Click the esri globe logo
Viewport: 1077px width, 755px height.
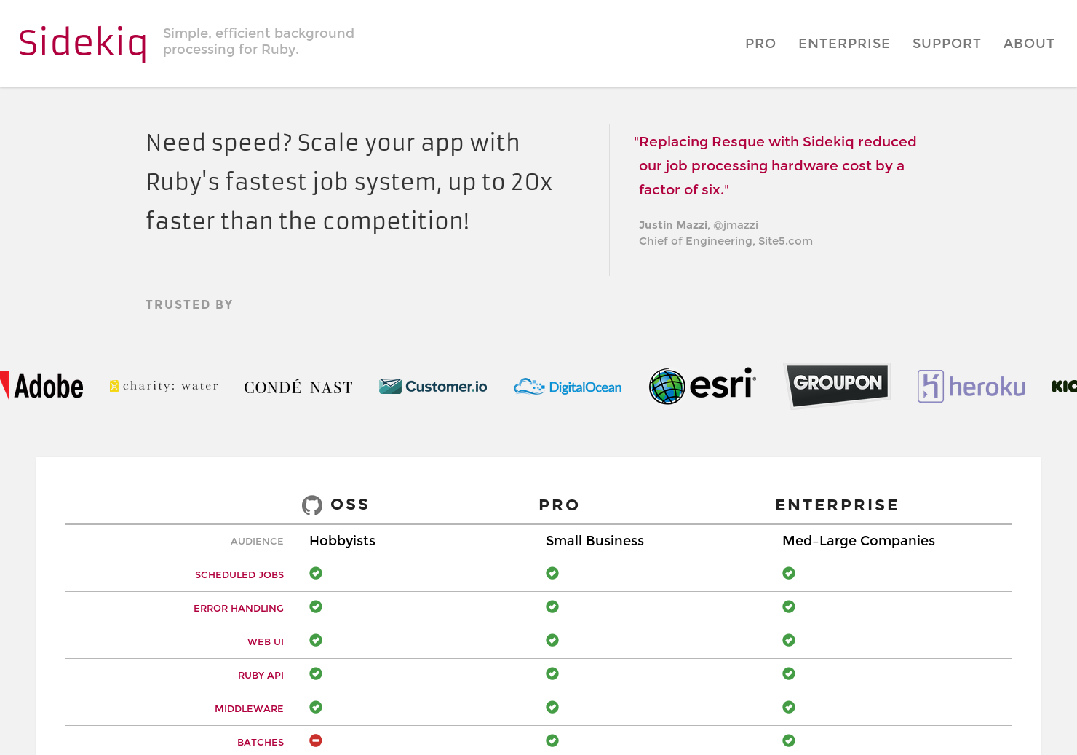[667, 386]
